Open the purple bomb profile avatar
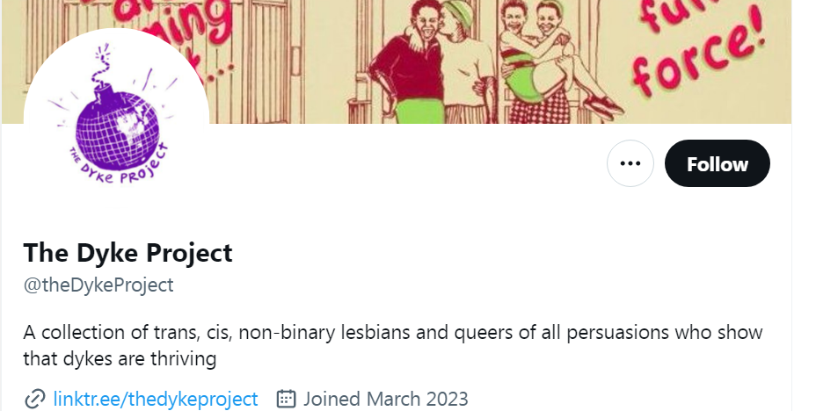The width and height of the screenshot is (816, 411). point(116,119)
